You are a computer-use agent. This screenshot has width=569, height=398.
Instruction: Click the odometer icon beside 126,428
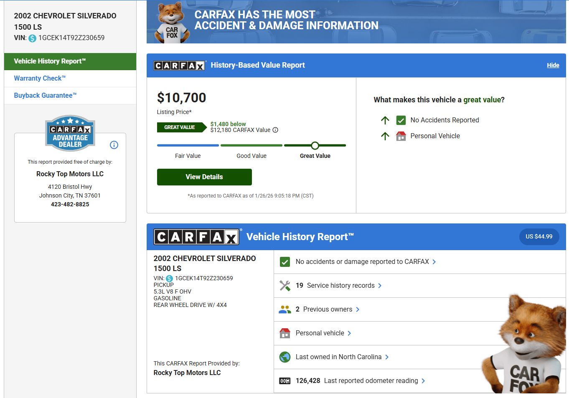[285, 381]
